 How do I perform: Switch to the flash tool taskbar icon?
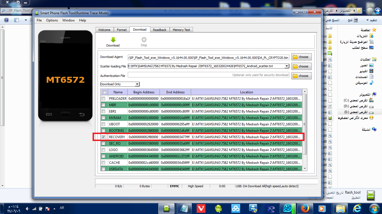pyautogui.click(x=166, y=208)
